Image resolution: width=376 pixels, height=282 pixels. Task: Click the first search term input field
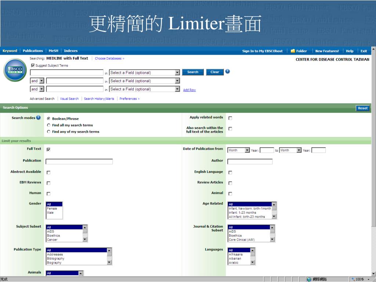point(67,72)
